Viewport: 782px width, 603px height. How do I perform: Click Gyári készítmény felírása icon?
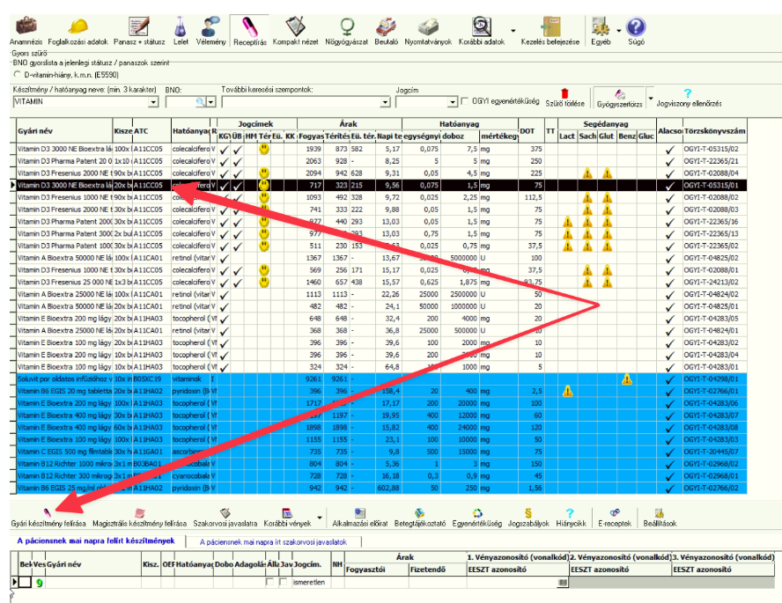(48, 513)
